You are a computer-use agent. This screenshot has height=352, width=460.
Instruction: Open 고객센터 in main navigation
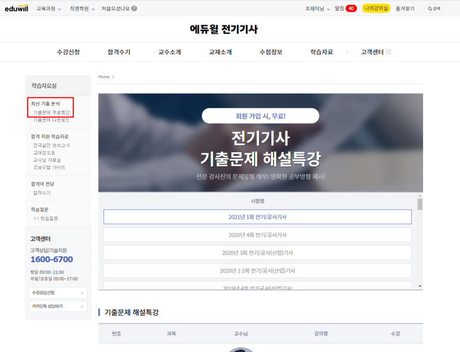(x=373, y=52)
